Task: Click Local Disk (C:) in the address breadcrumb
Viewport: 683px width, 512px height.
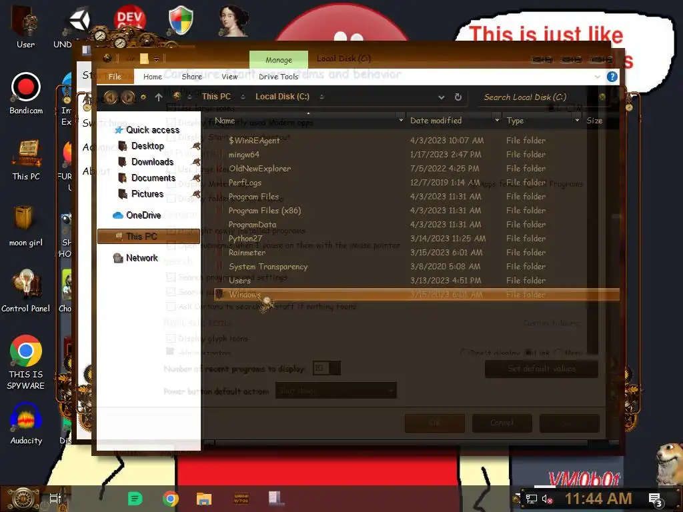Action: (x=282, y=97)
